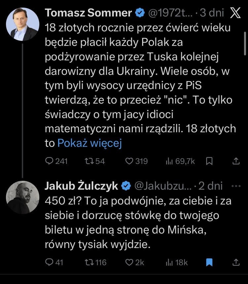
Task: Like Tomasz Sommer's post
Action: [129, 161]
